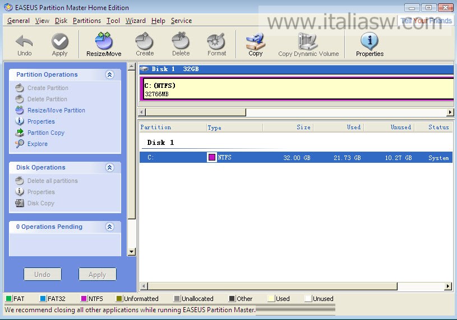Click the FAT32 blue legend swatch
Image resolution: width=457 pixels, height=320 pixels.
[43, 299]
